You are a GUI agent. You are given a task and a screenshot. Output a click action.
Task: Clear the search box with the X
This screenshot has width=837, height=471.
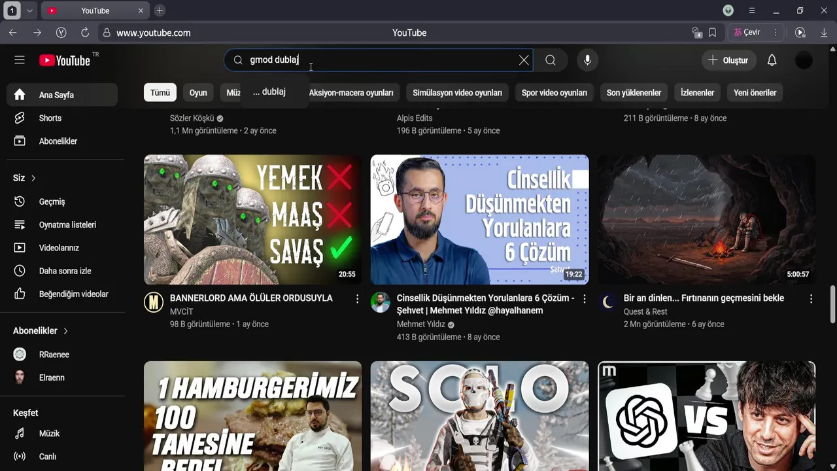click(x=524, y=60)
